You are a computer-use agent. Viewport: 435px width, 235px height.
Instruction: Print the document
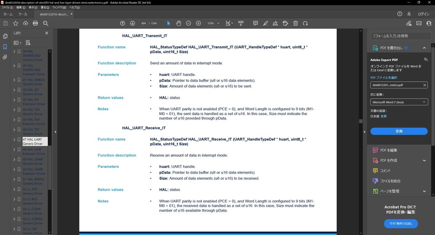coord(35,23)
